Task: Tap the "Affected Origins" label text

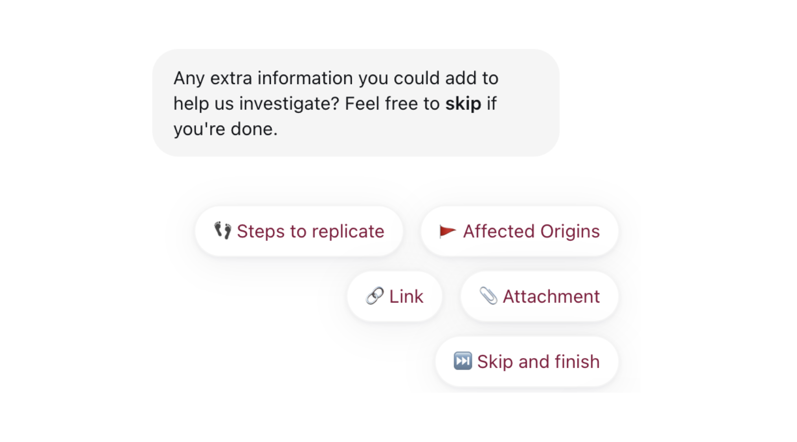Action: click(x=531, y=231)
